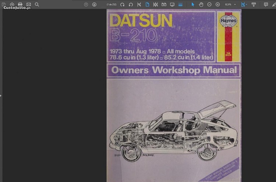Click the page number field showing 1 de 252
The width and height of the screenshot is (276, 182).
pyautogui.click(x=110, y=4)
